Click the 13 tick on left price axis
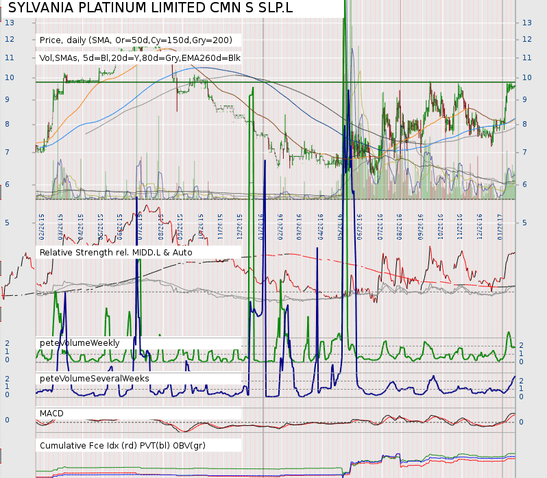The width and height of the screenshot is (547, 478). coord(10,23)
